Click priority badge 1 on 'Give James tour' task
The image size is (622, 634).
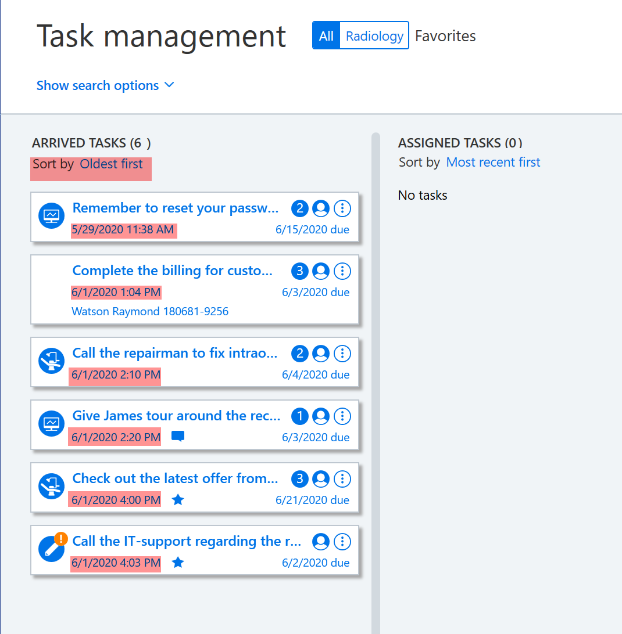point(299,416)
